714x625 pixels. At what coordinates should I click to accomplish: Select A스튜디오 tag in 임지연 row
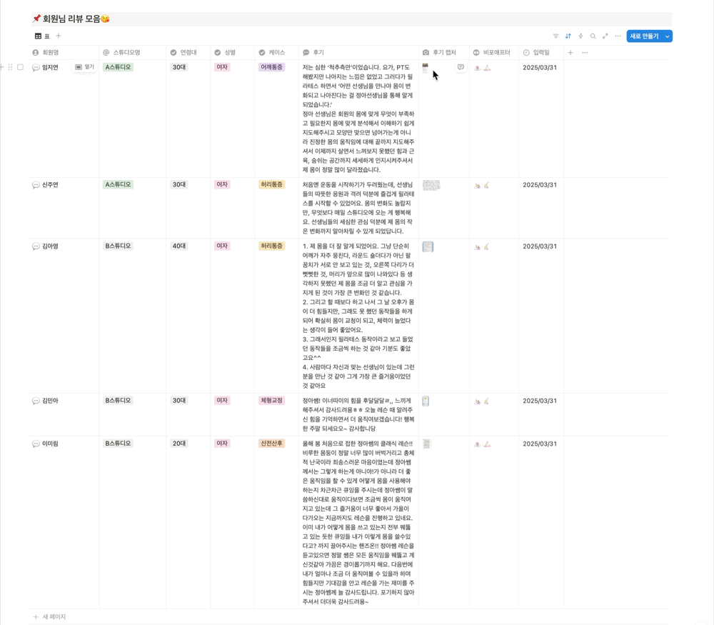[x=118, y=67]
